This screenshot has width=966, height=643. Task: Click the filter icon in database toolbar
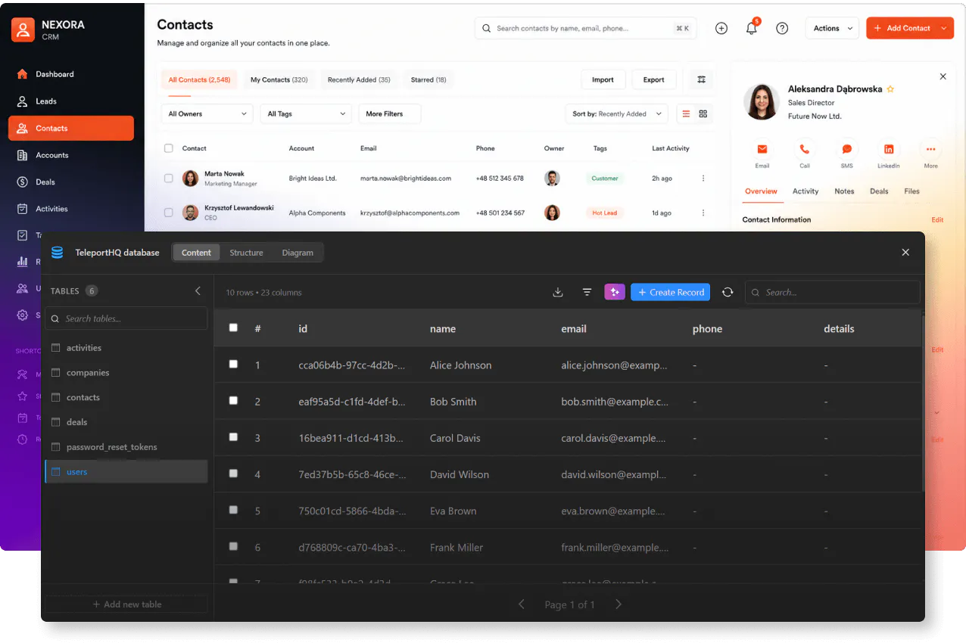(587, 292)
